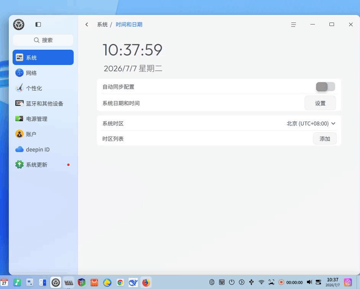
Task: Minimize the Control Center window
Action: [x=313, y=24]
